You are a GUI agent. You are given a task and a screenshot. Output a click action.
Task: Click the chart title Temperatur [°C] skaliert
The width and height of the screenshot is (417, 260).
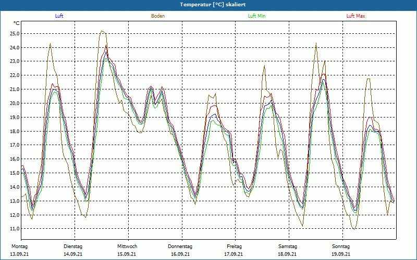point(213,5)
